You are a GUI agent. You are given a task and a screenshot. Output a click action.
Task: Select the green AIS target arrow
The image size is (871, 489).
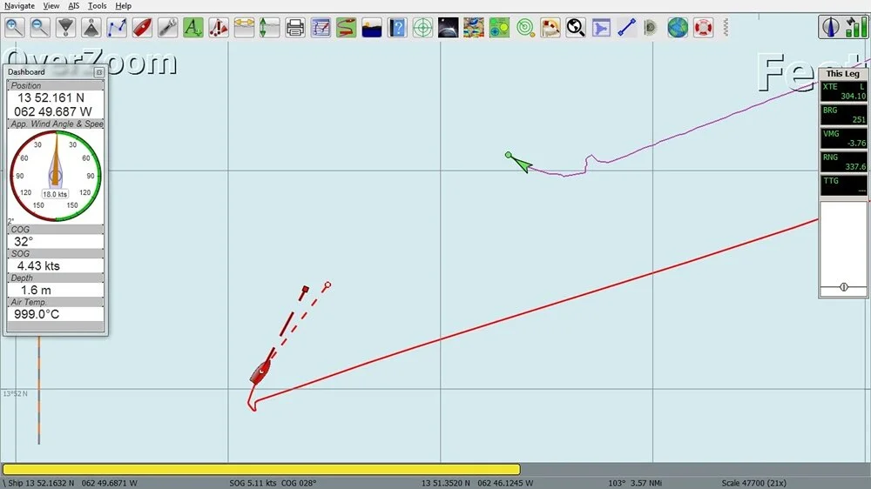[522, 164]
